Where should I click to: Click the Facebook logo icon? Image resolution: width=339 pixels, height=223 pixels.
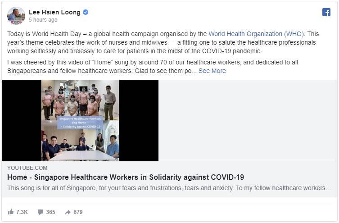[x=326, y=12]
